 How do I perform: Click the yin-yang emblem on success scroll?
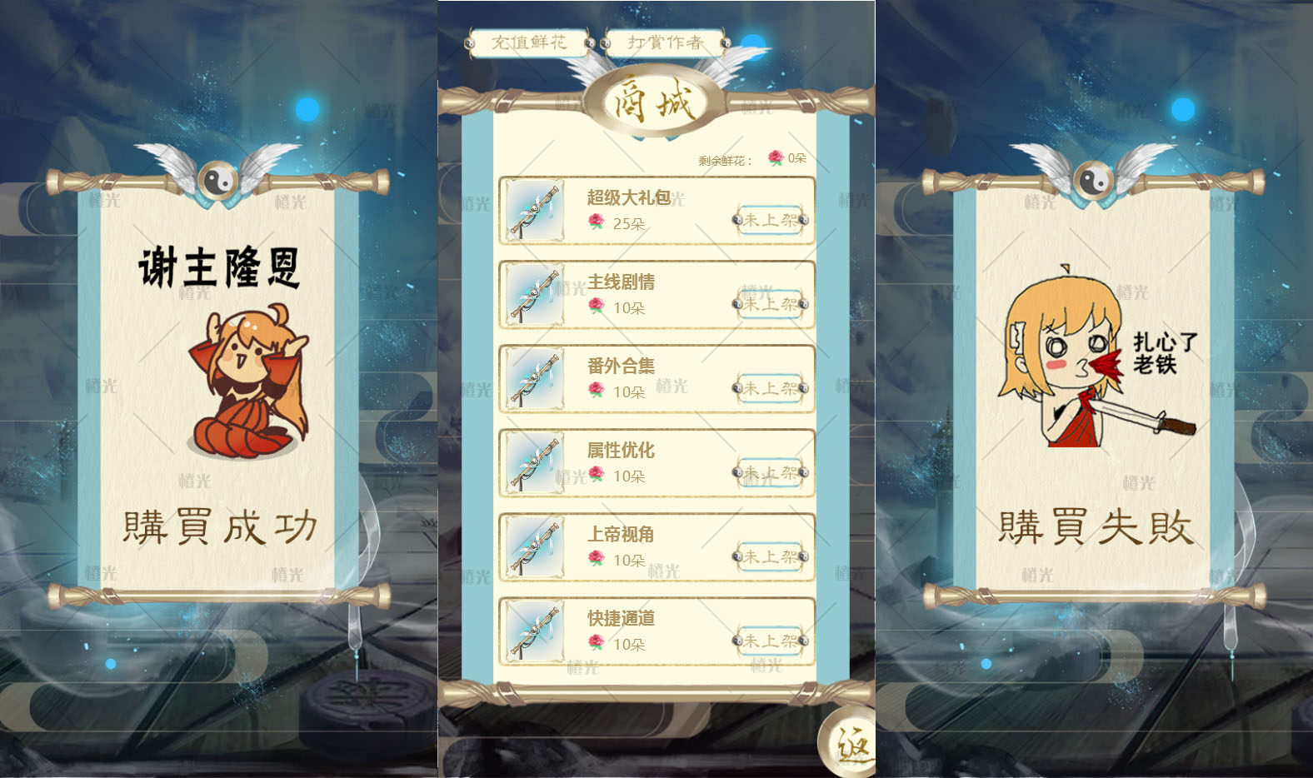pyautogui.click(x=217, y=179)
